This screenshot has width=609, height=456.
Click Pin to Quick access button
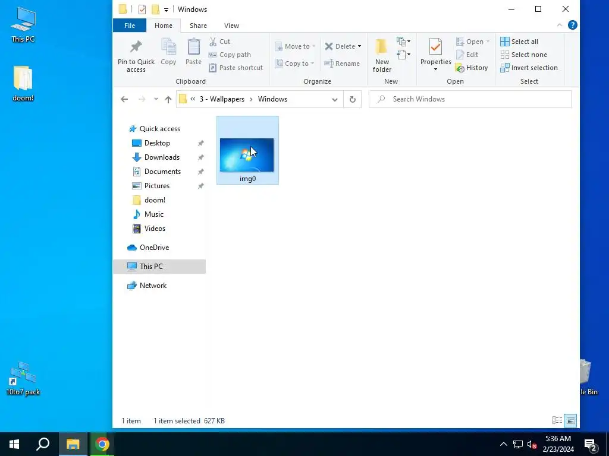tap(136, 55)
